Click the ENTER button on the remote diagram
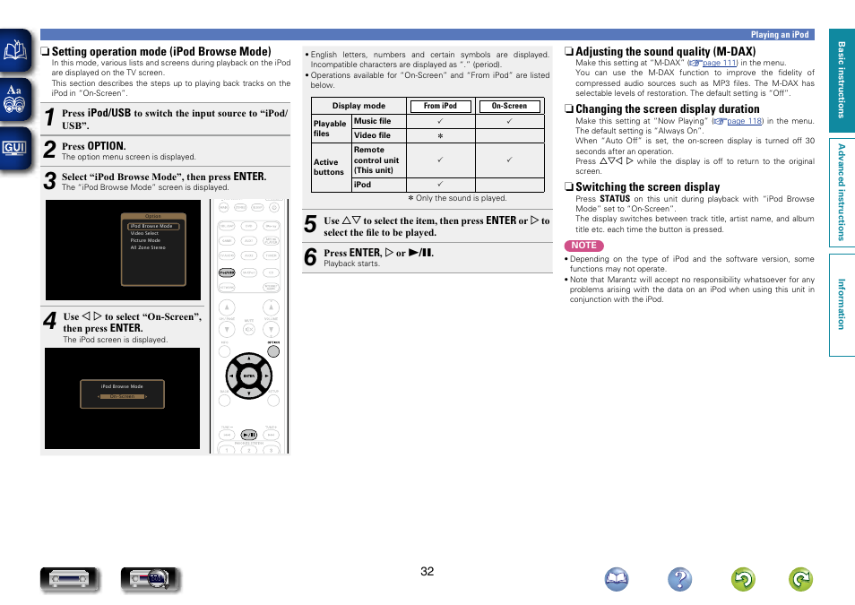Viewport: 855px width, 605px height. click(248, 376)
